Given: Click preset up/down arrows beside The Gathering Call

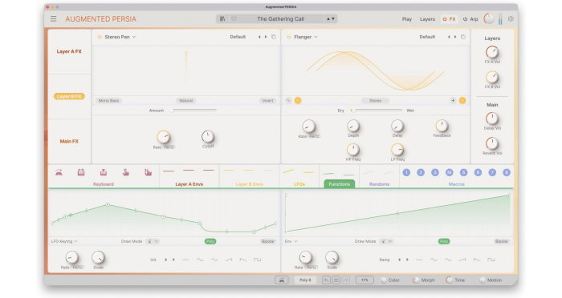Looking at the screenshot, I should 331,19.
